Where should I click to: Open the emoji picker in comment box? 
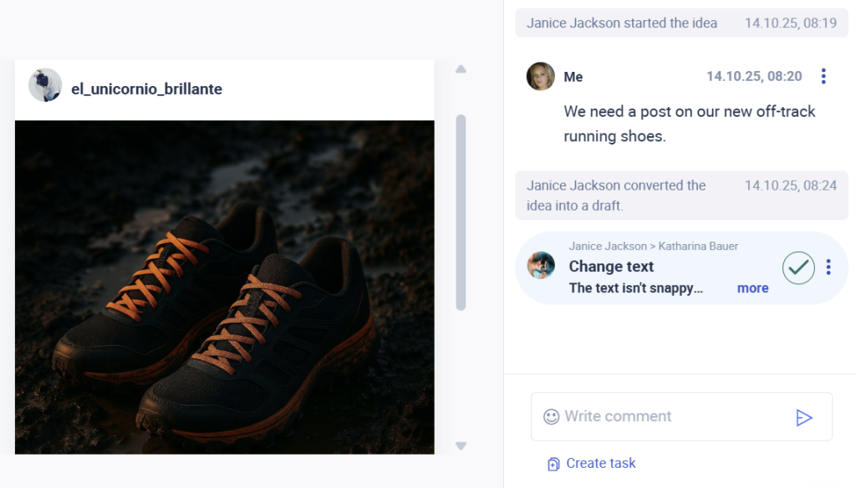[x=551, y=416]
